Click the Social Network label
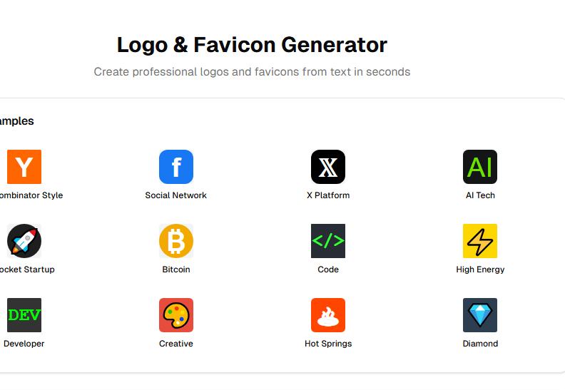 (x=175, y=195)
